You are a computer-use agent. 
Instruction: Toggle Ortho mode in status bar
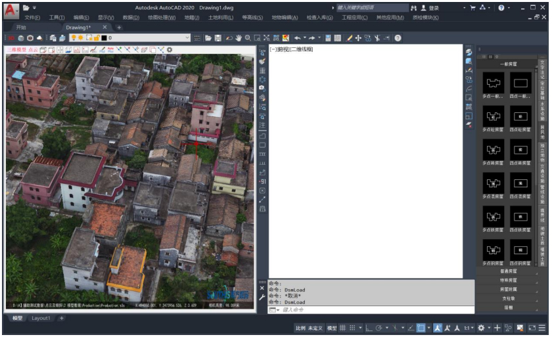point(369,327)
